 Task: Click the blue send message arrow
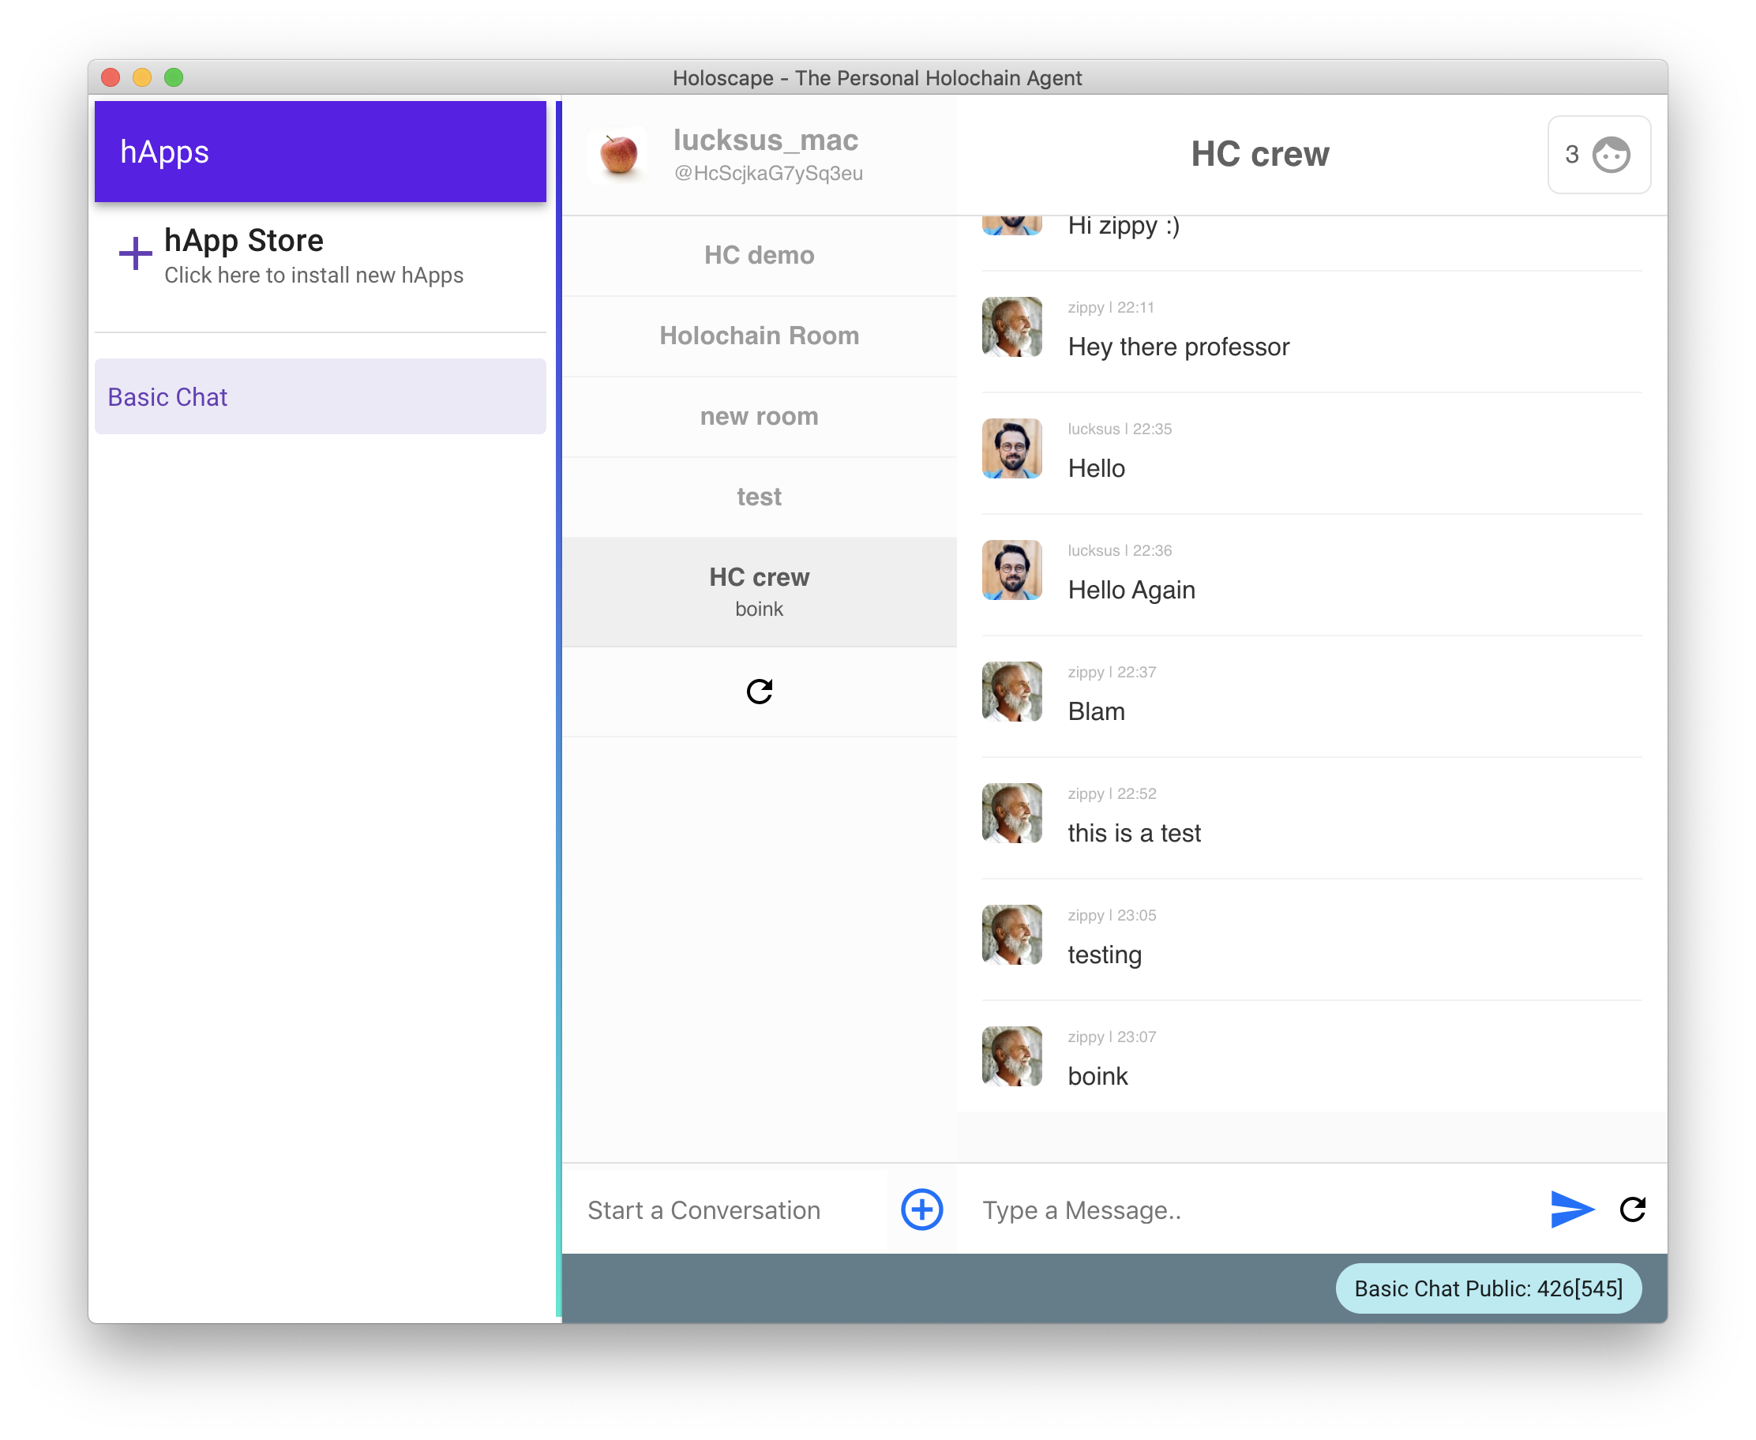click(x=1571, y=1209)
